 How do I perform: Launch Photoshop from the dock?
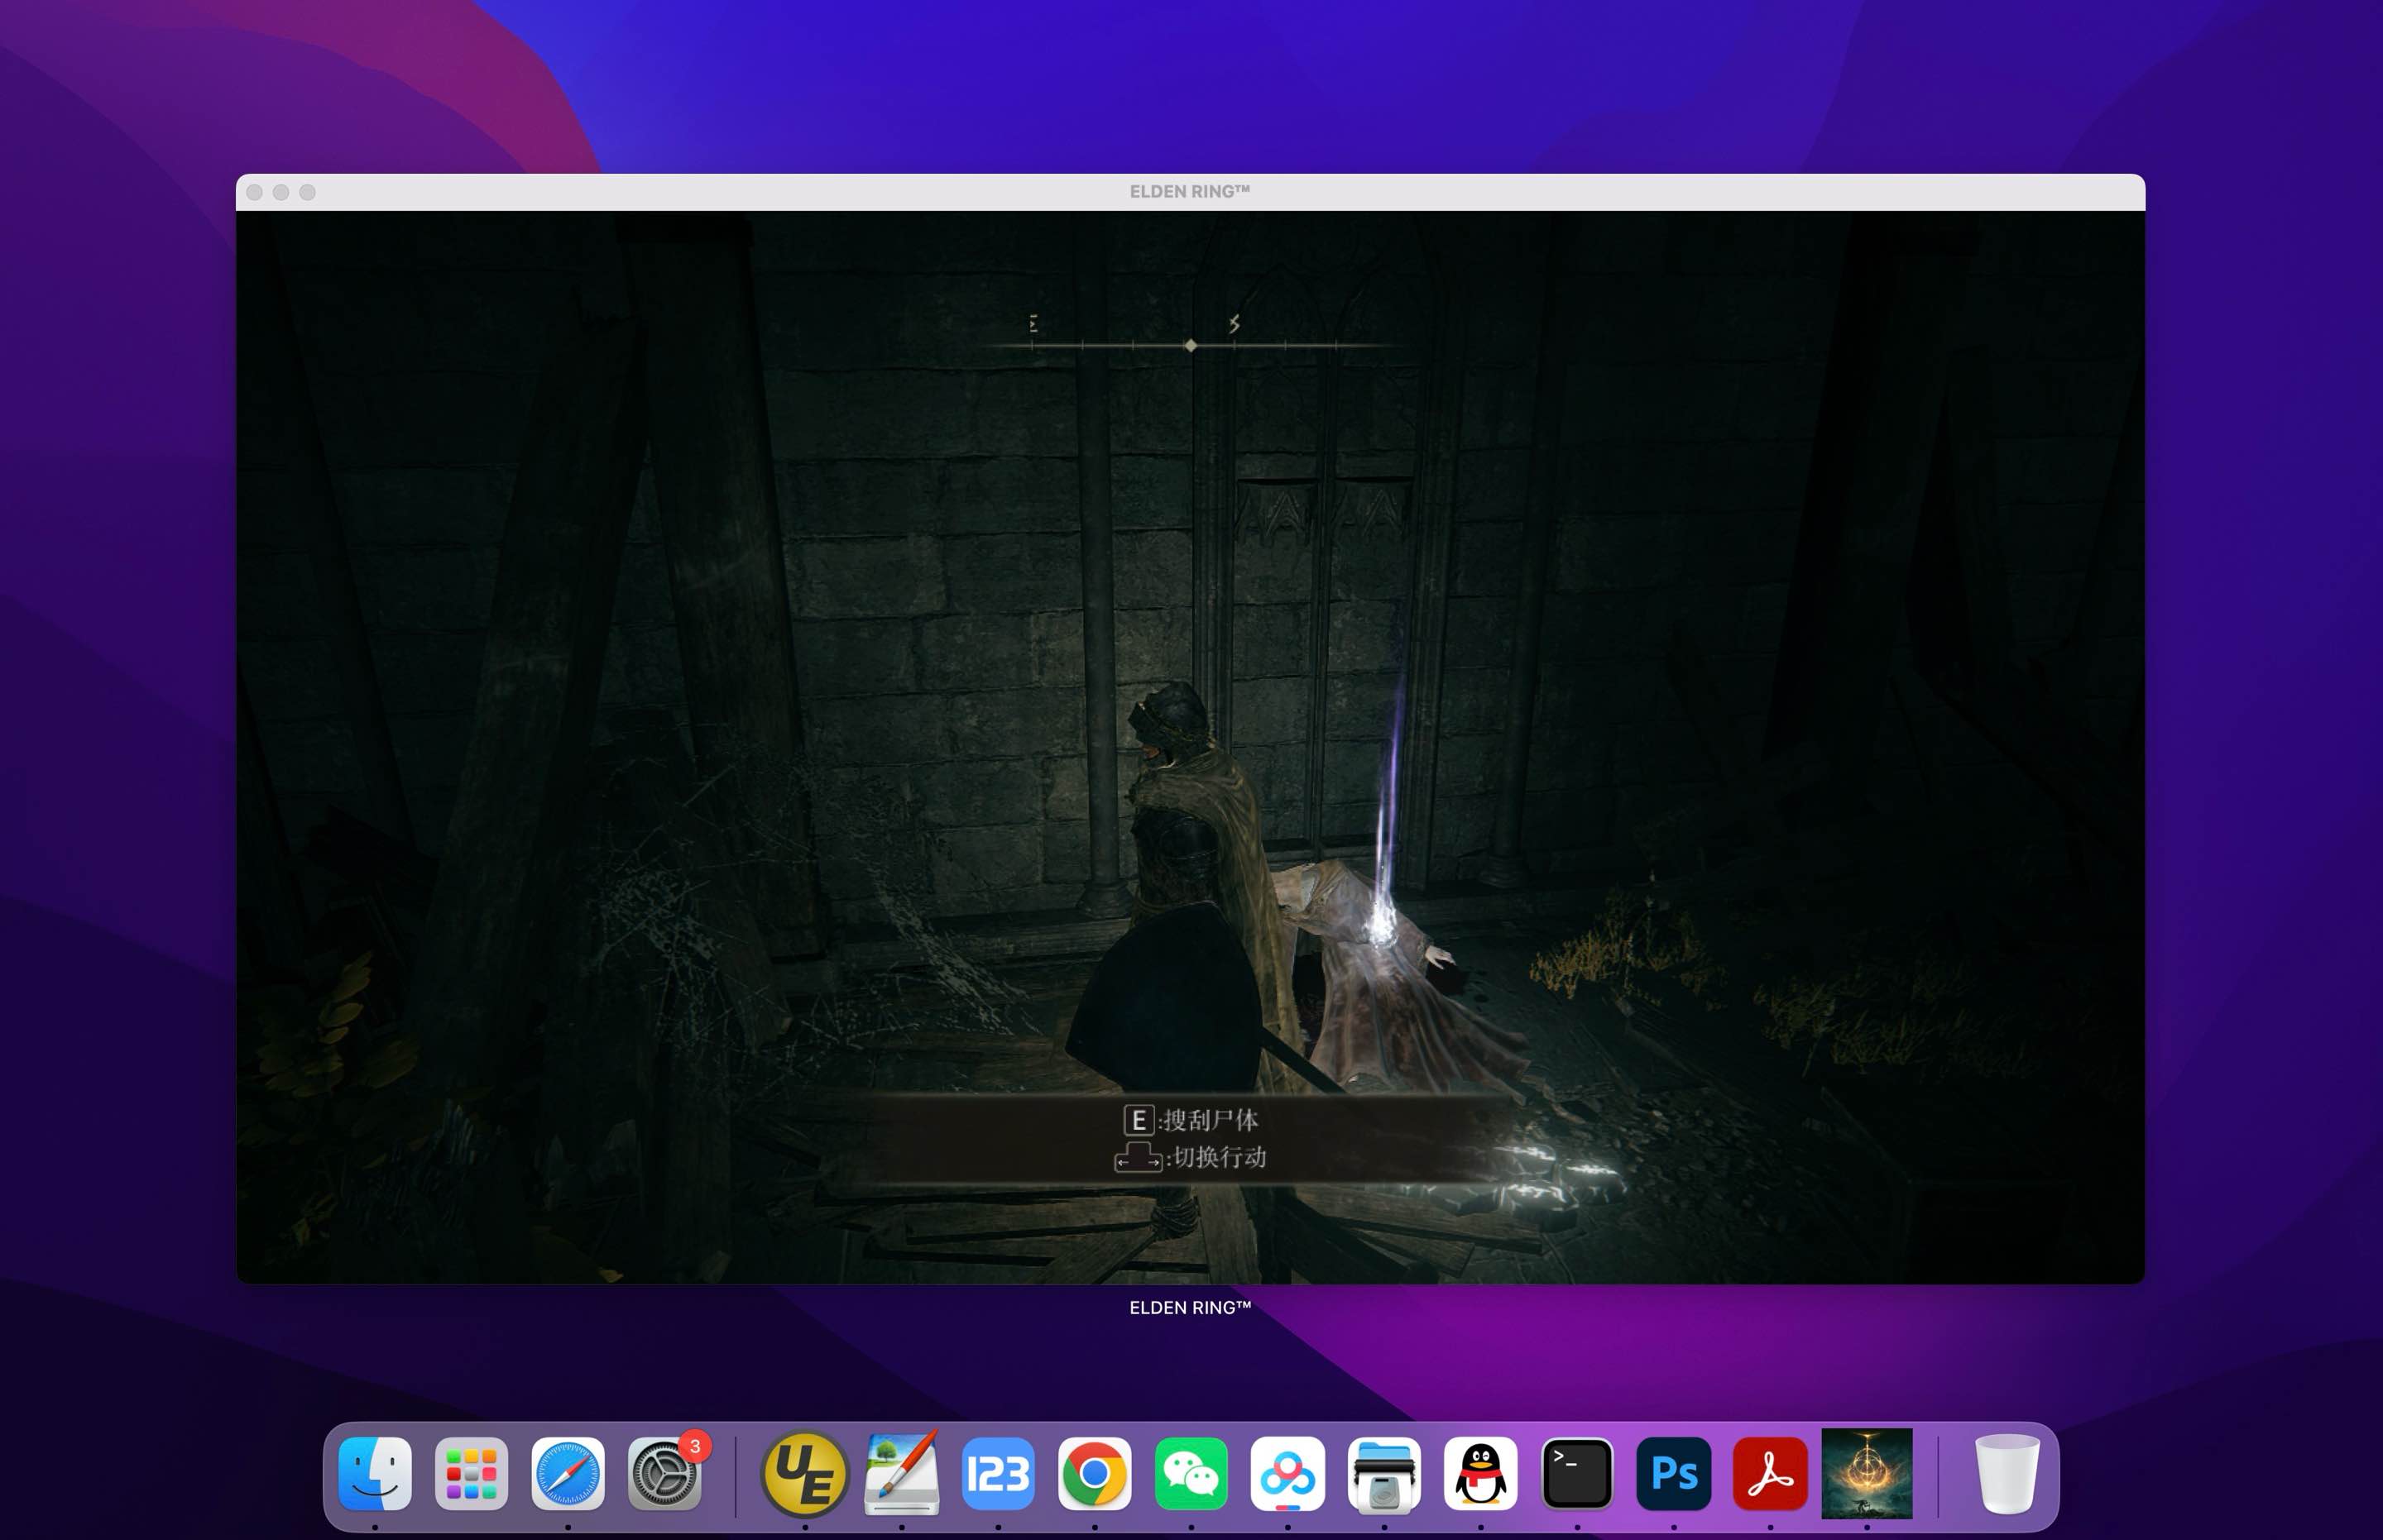1674,1473
